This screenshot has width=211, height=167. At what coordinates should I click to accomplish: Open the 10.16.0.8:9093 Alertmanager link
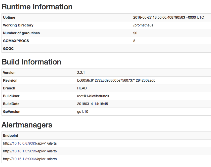point(24,143)
